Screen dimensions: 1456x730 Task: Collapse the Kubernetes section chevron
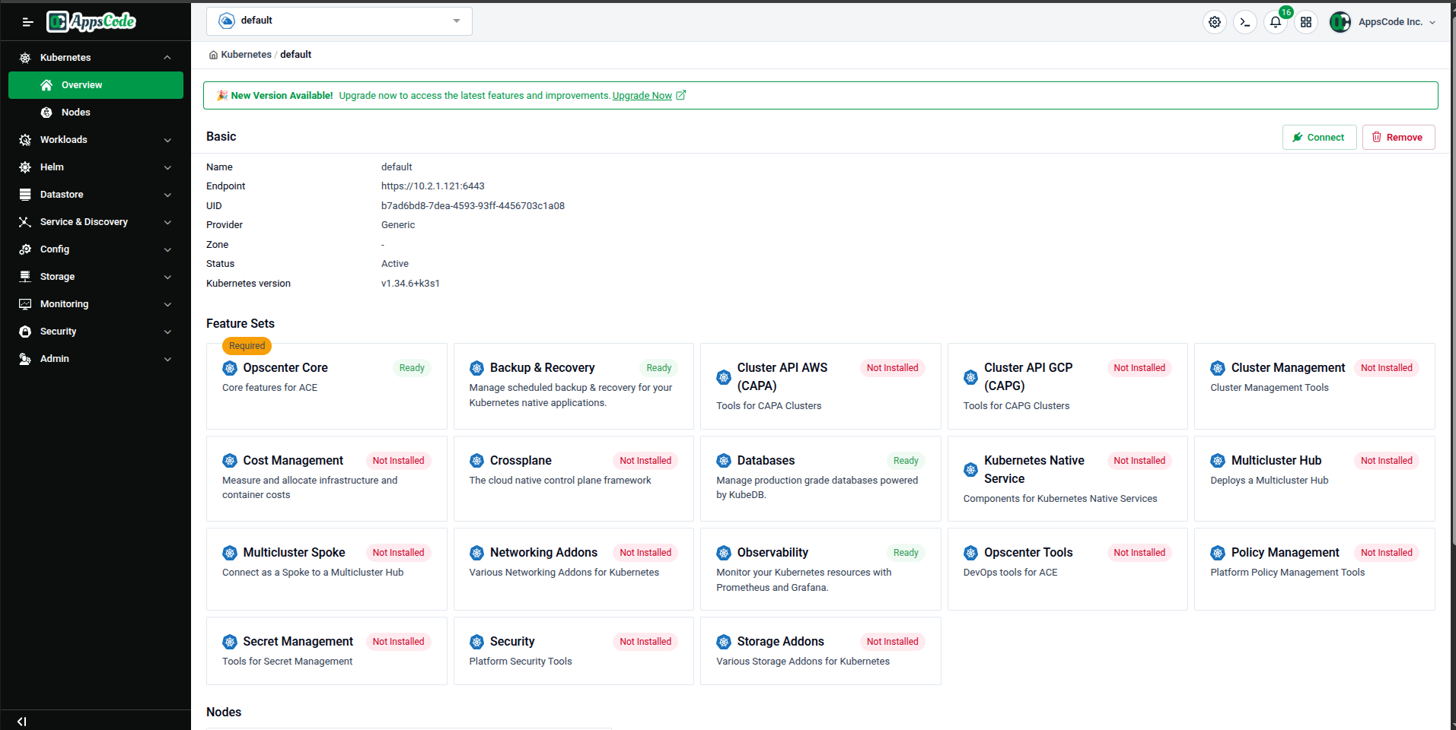click(x=167, y=57)
